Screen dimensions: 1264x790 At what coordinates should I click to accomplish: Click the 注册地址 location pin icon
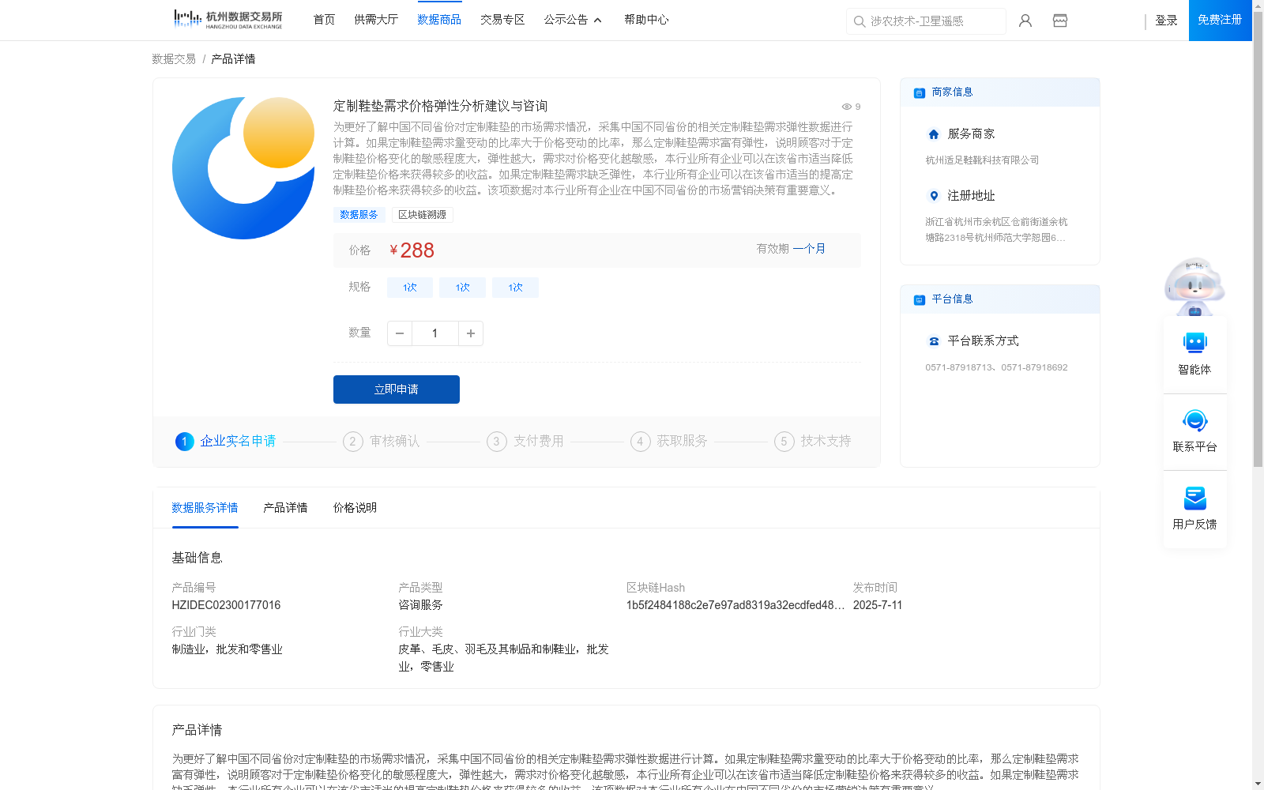(x=934, y=196)
